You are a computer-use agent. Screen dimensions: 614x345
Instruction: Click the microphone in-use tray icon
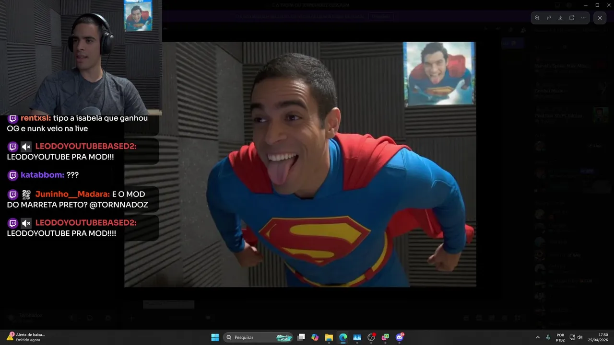[x=548, y=337]
